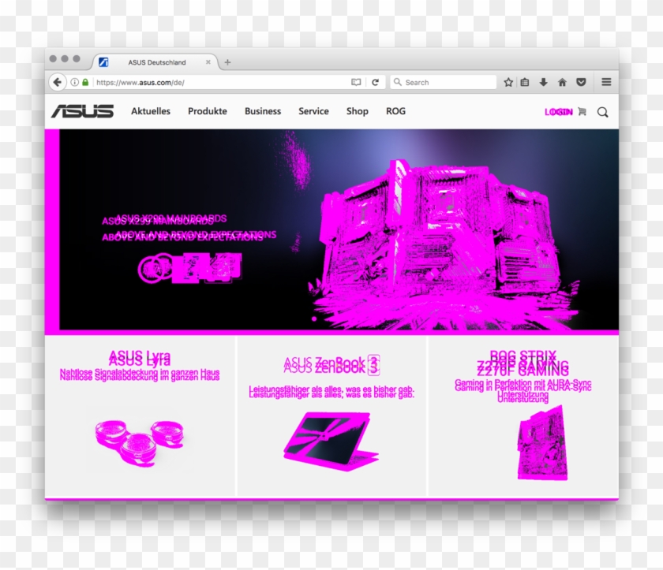663x570 pixels.
Task: Open the ROG menu item
Action: 395,111
